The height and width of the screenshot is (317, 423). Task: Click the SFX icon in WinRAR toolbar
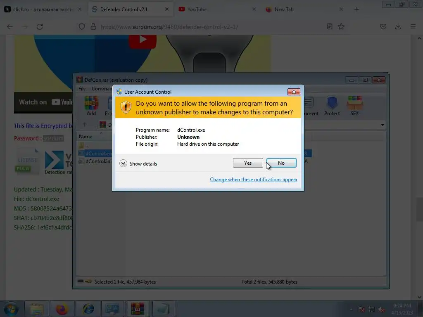[x=354, y=106]
